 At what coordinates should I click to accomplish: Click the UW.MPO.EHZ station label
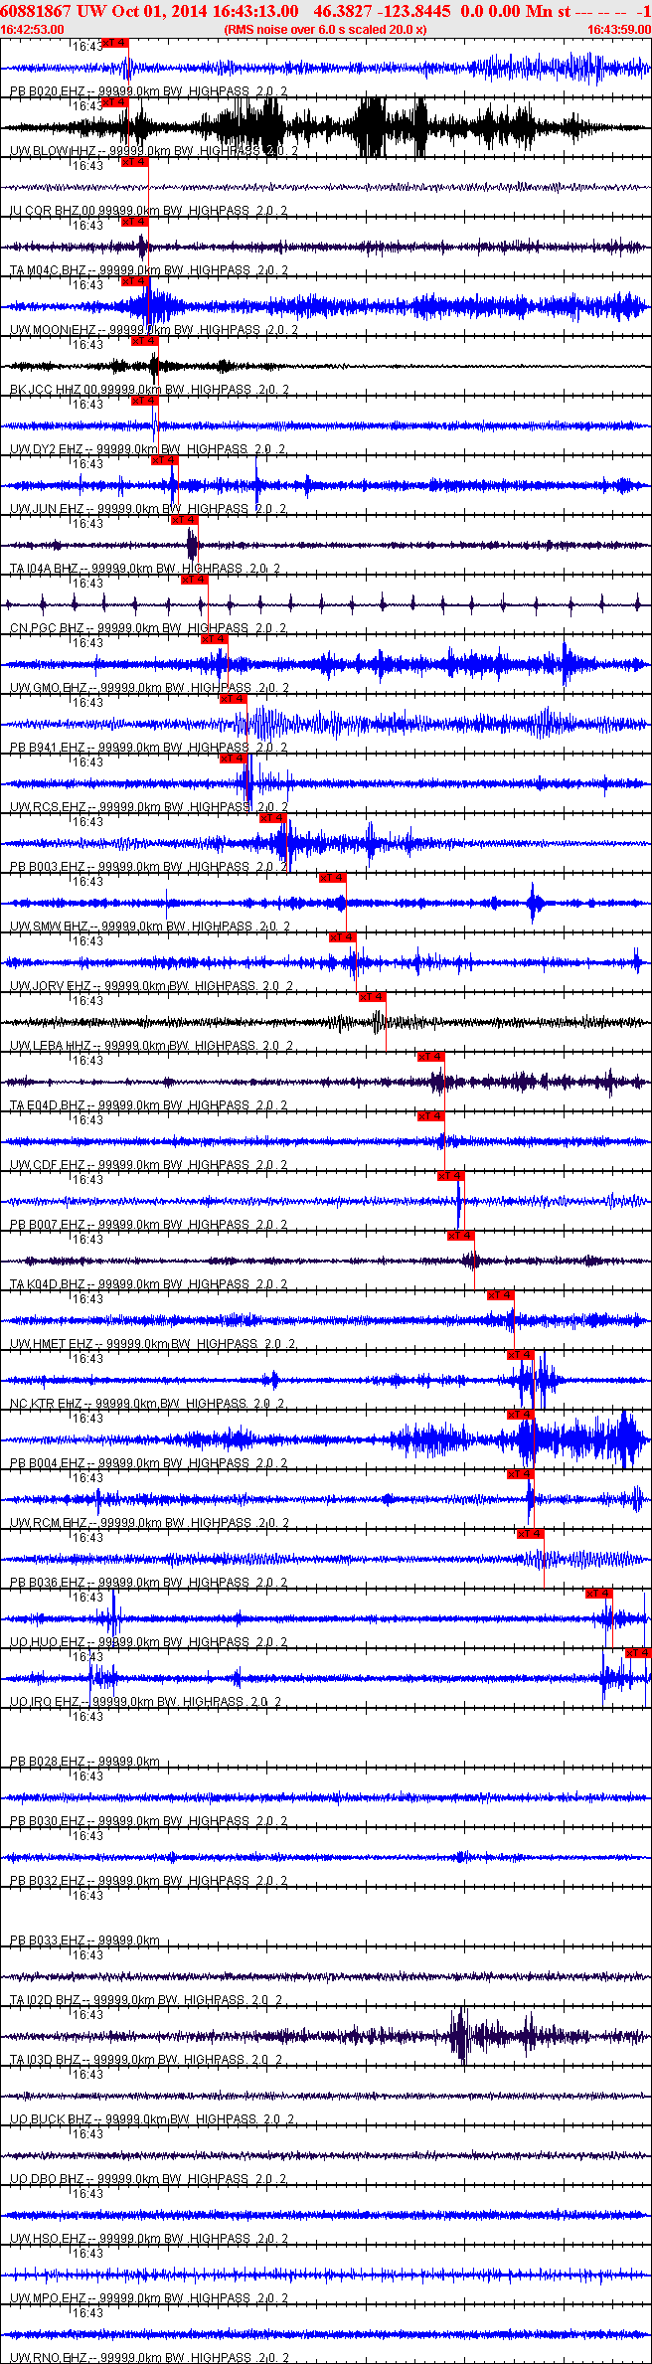(x=149, y=2298)
